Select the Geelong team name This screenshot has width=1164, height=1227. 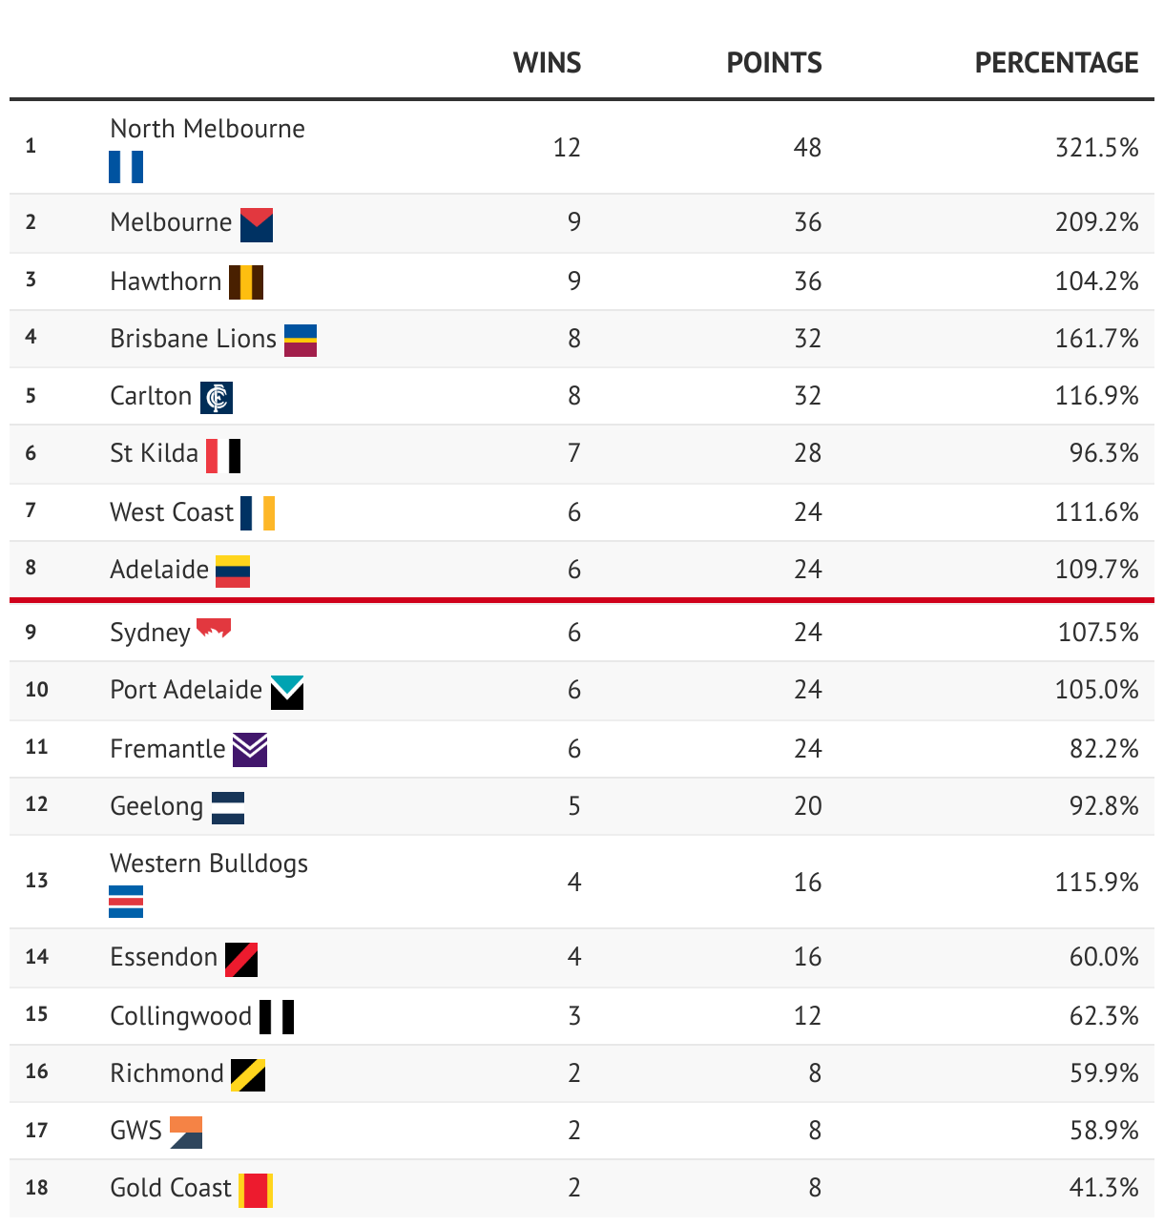point(156,806)
